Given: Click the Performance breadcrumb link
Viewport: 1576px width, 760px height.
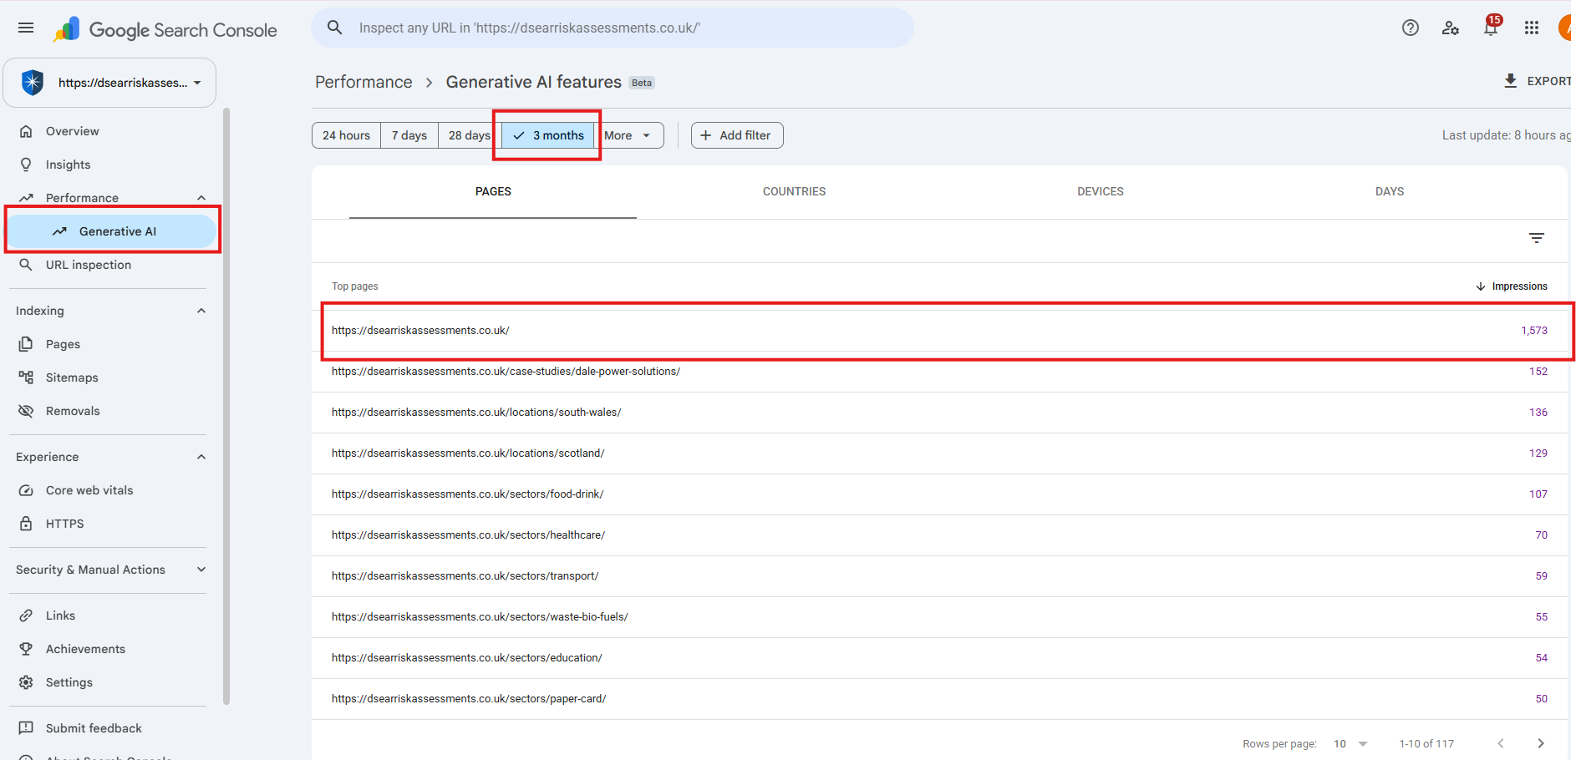Looking at the screenshot, I should [x=363, y=82].
